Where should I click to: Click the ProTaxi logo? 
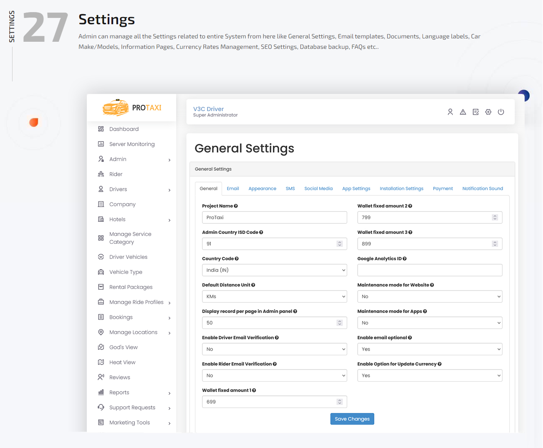[x=132, y=108]
